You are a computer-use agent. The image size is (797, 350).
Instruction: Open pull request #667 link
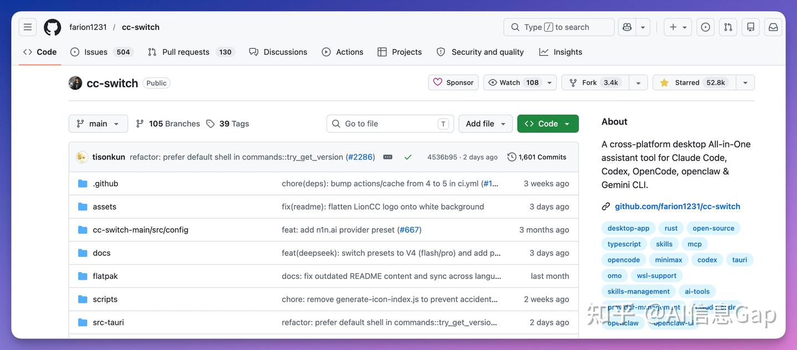(409, 230)
